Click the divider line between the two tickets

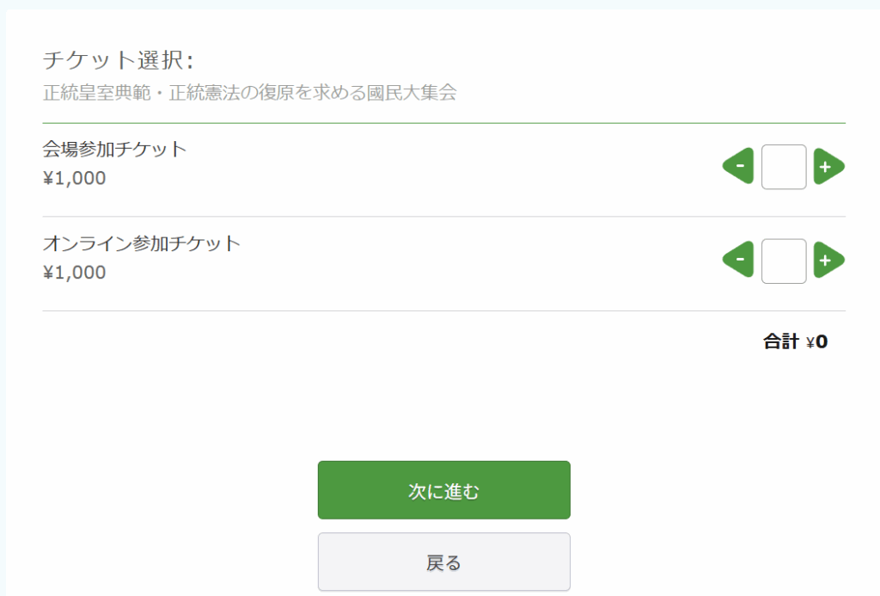coord(443,217)
